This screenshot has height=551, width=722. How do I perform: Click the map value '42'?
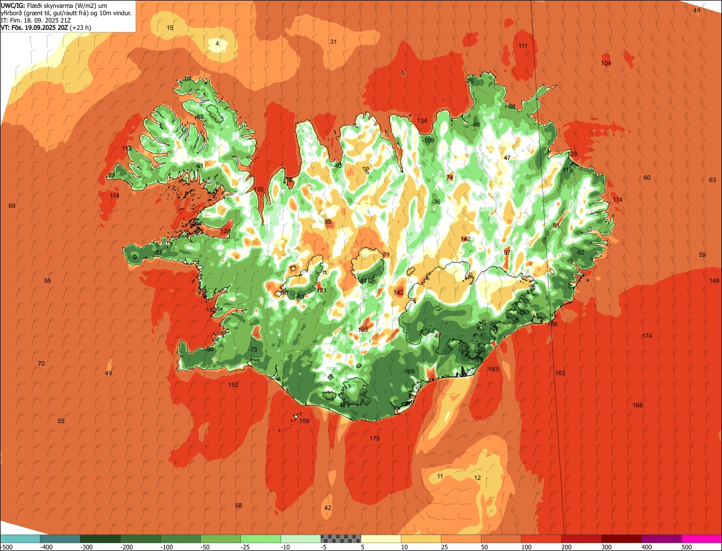click(328, 508)
